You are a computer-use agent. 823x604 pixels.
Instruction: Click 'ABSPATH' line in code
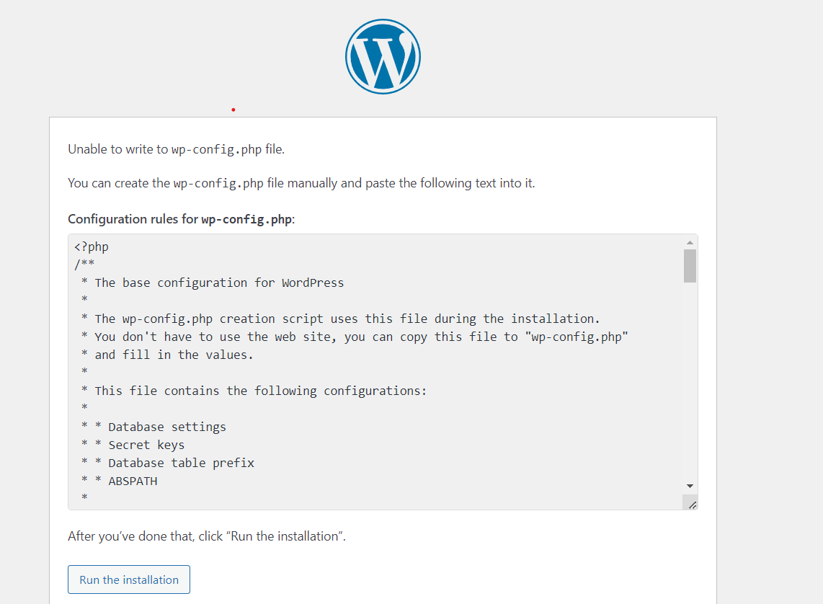[x=119, y=481]
